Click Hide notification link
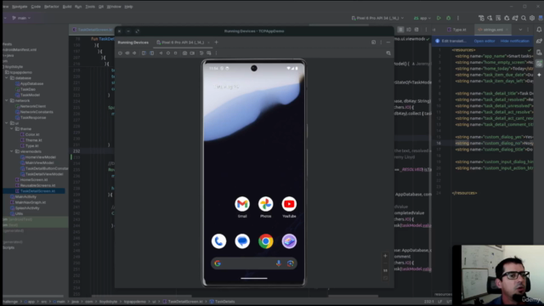This screenshot has width=544, height=306. coord(515,41)
